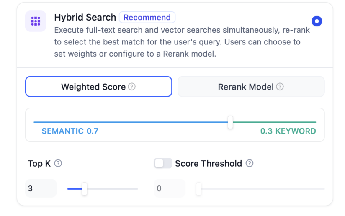The height and width of the screenshot is (216, 345).
Task: Click the Score Threshold slider handle
Action: 199,189
